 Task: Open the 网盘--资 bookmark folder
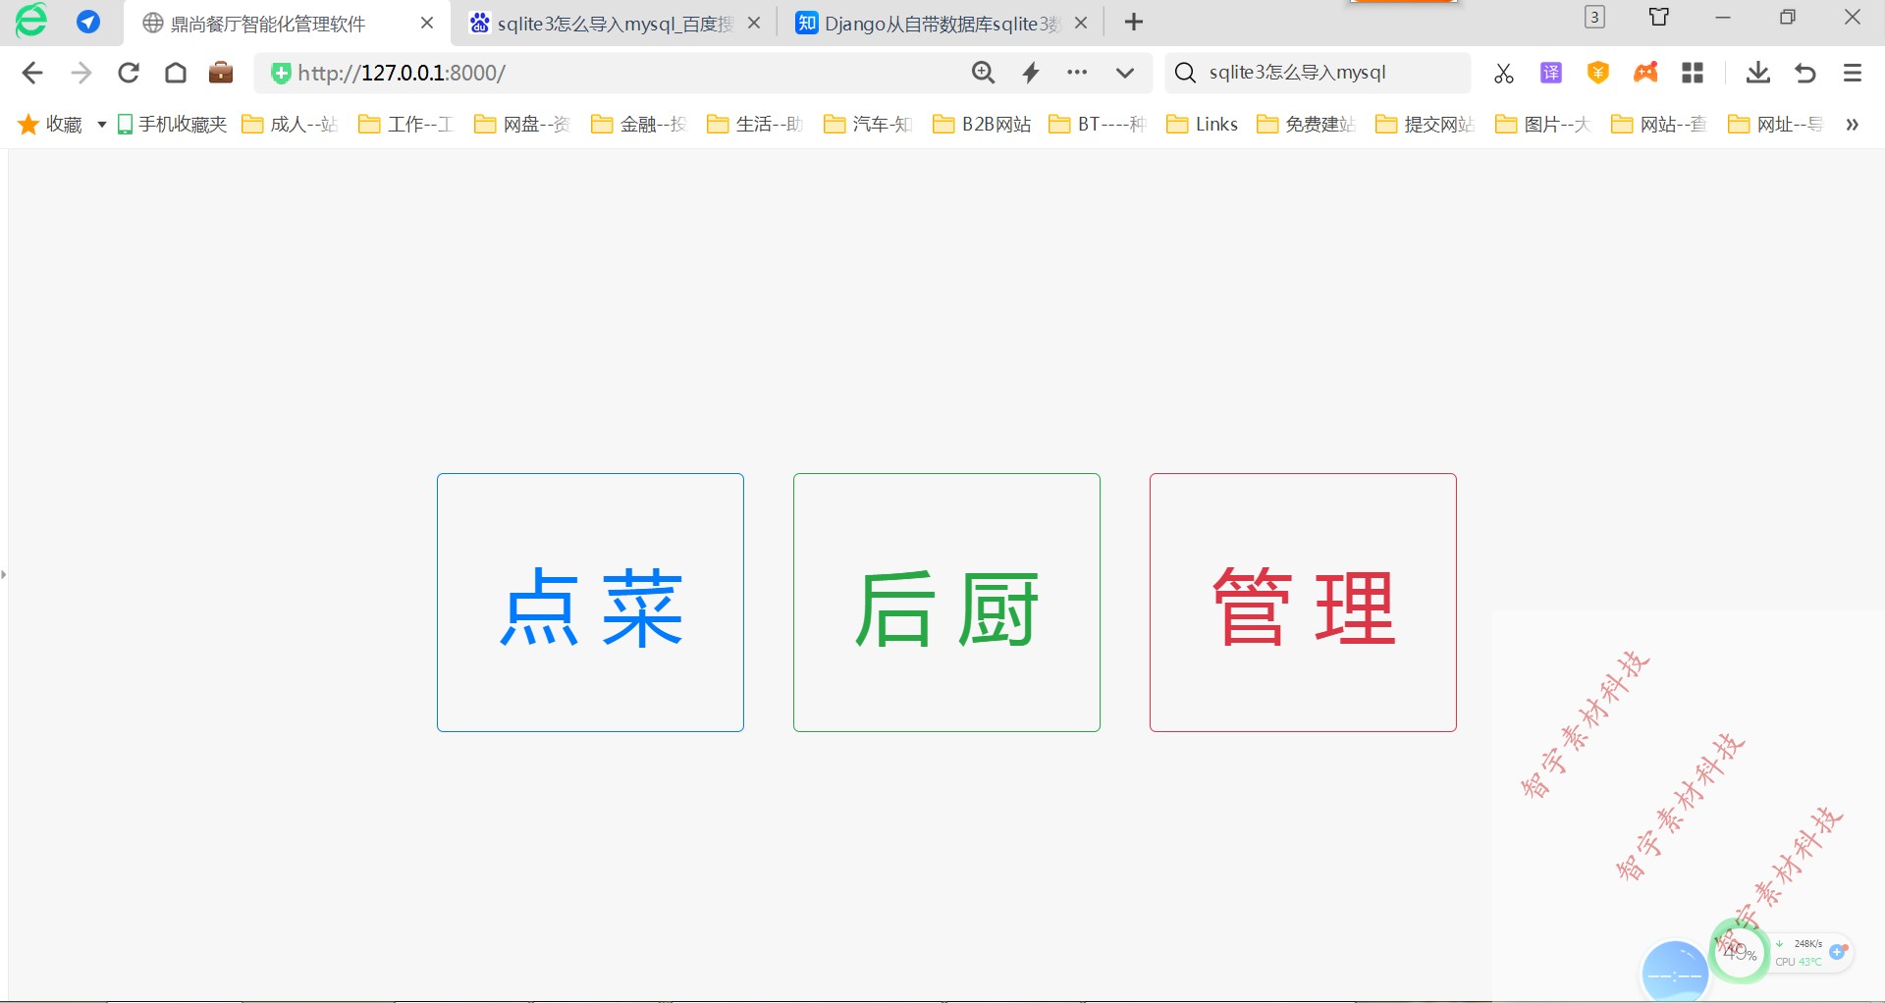pos(522,124)
